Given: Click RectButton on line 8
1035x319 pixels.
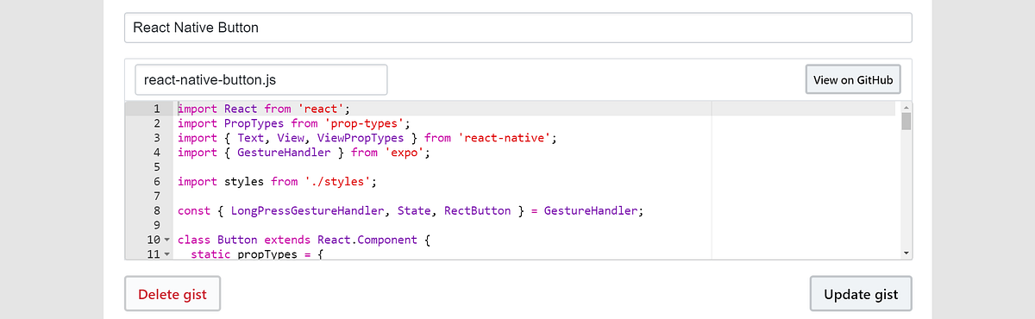Looking at the screenshot, I should (x=478, y=210).
